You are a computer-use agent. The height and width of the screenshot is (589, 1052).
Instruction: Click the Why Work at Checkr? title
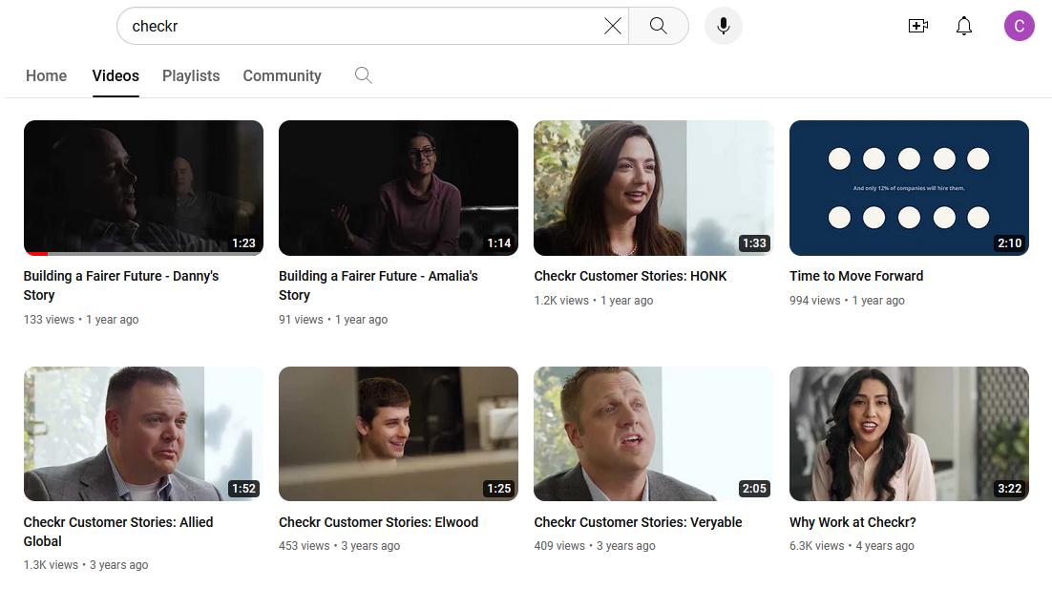pyautogui.click(x=852, y=522)
